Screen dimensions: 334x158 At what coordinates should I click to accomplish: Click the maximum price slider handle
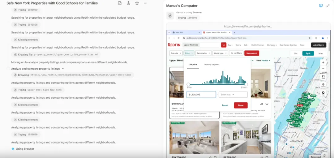[246, 84]
